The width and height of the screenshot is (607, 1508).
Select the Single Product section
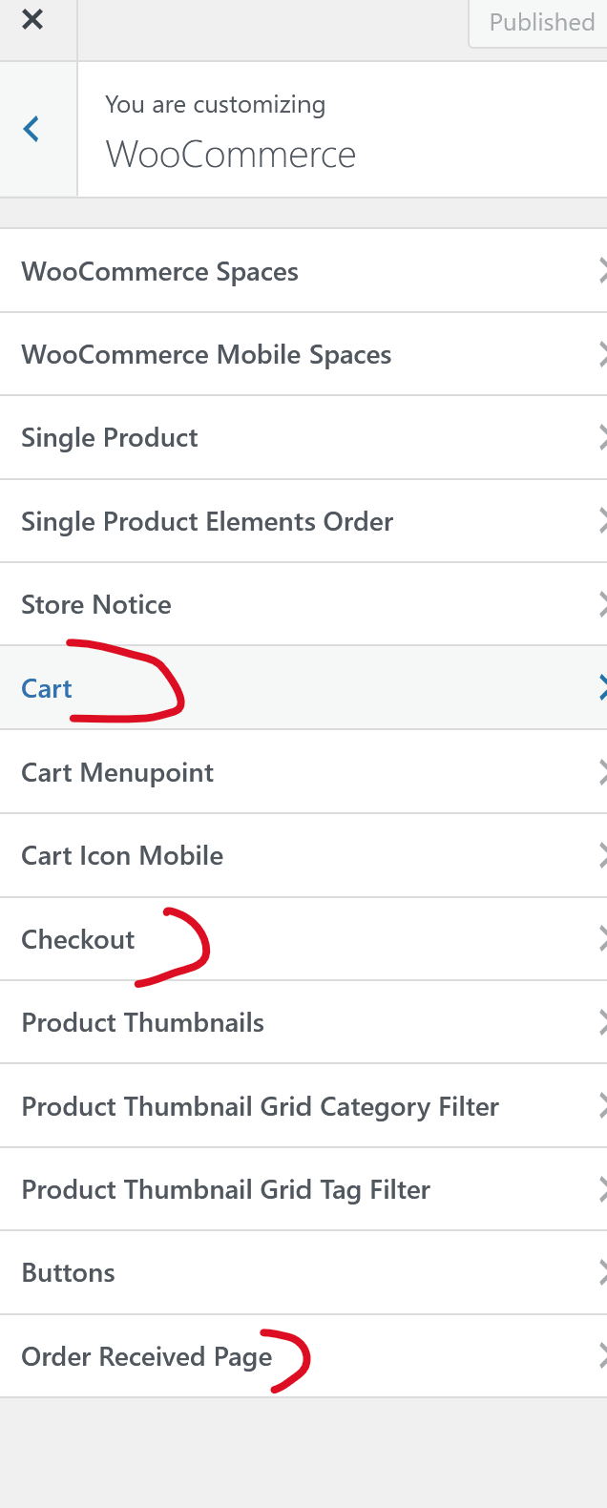point(110,438)
